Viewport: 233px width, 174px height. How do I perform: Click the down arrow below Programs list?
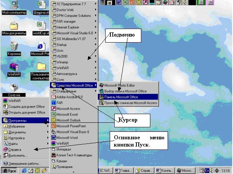coord(74,172)
